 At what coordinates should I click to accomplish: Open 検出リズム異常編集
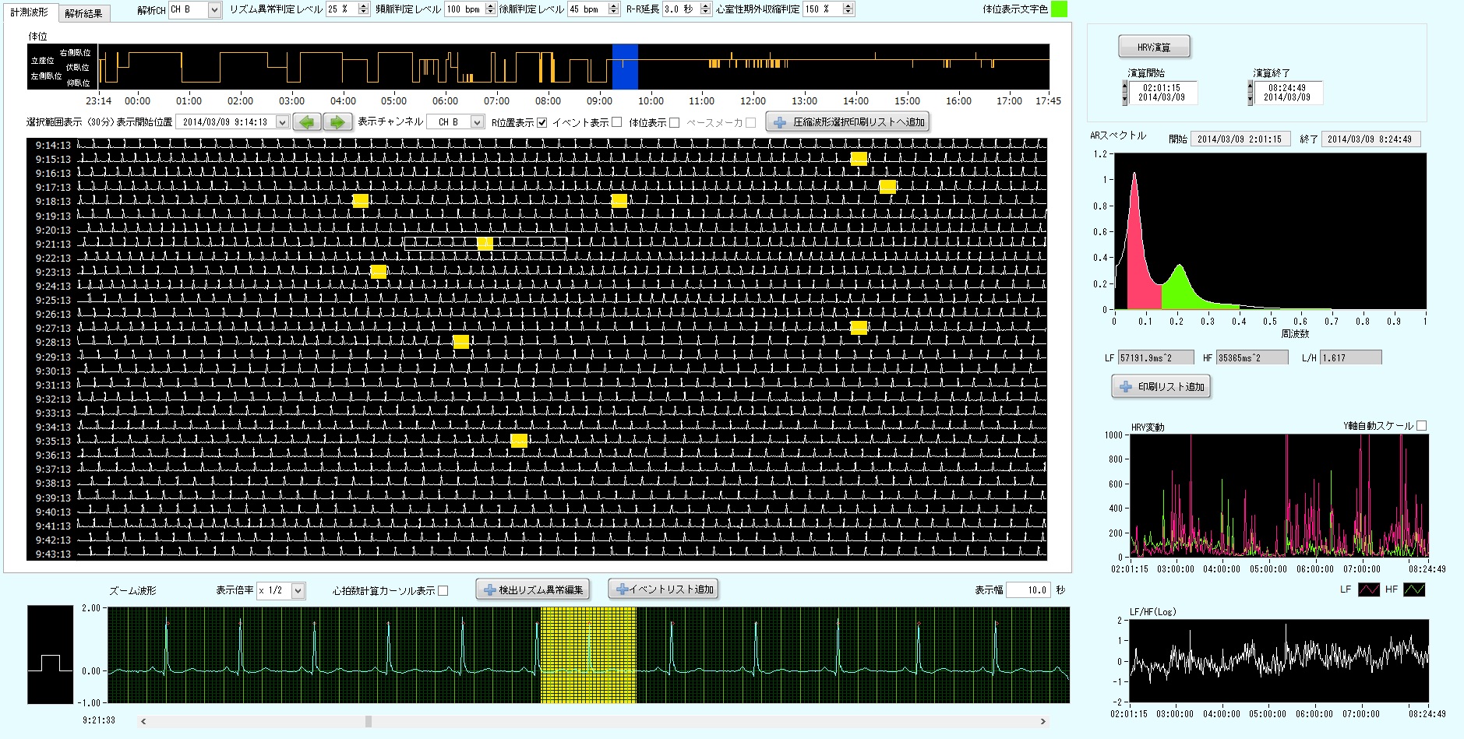533,590
